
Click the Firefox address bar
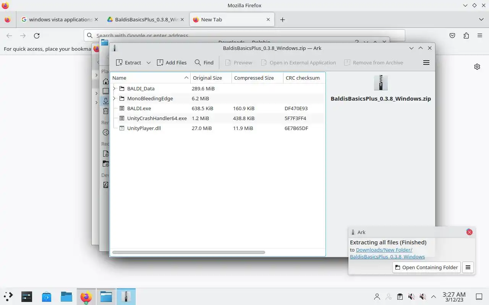tap(244, 35)
